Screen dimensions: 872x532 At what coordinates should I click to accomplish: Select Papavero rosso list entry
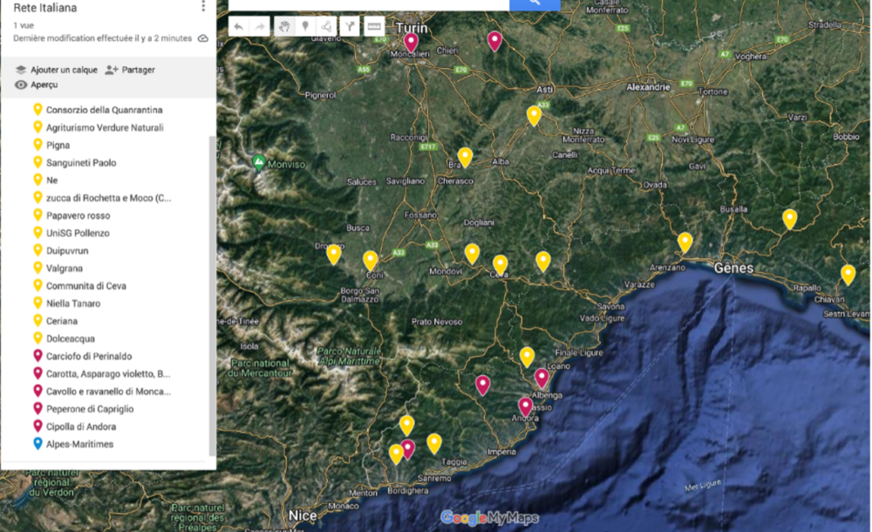tap(78, 216)
